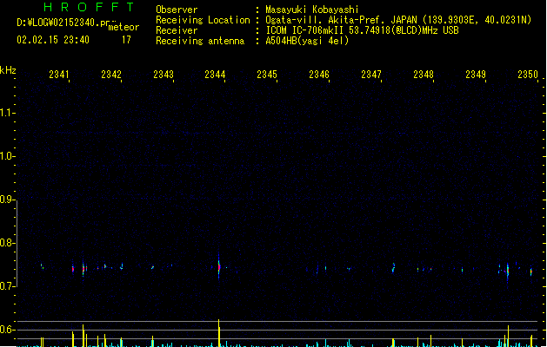This screenshot has width=547, height=347.
Task: Click the 2350 time axis marker
Action: (528, 75)
